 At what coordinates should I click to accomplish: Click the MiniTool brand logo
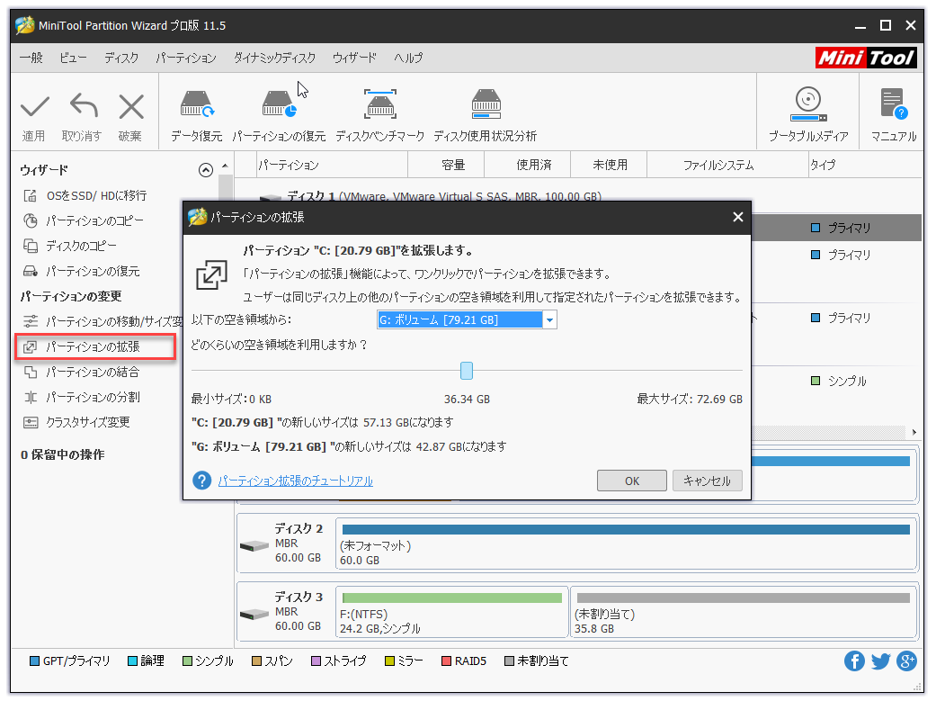coord(866,58)
